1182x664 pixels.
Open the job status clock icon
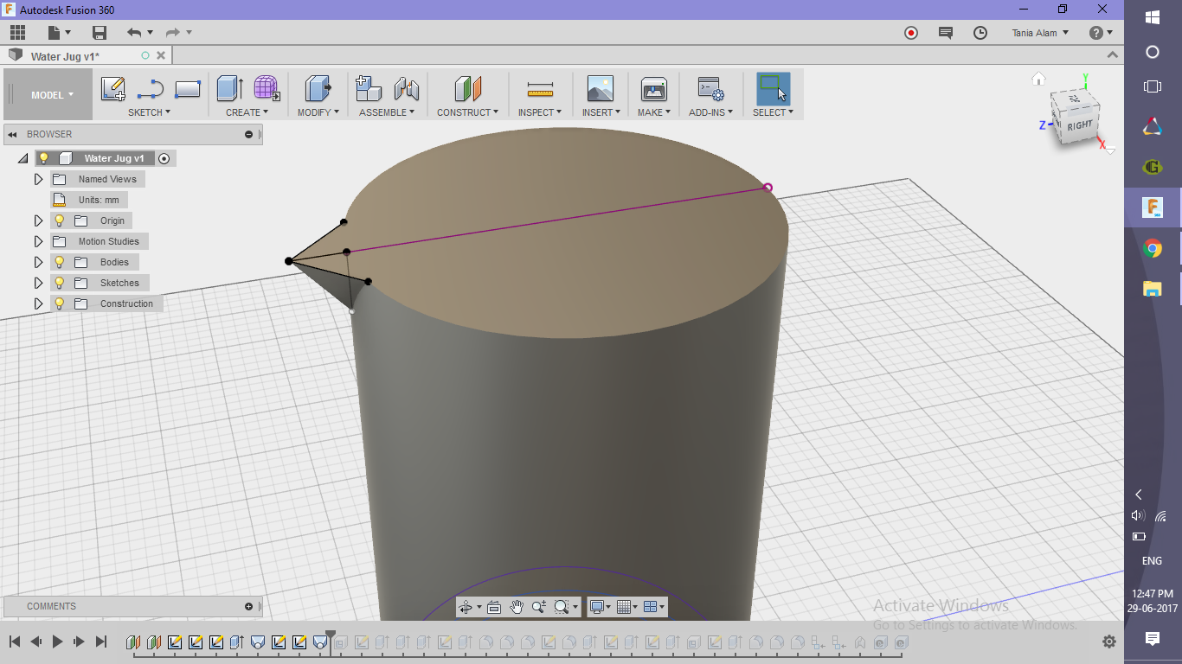point(980,33)
